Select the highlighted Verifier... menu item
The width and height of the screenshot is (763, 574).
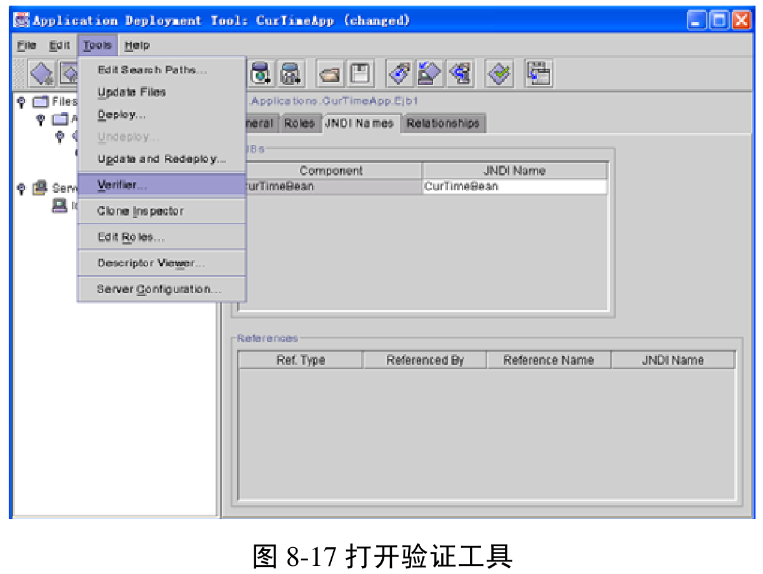[x=162, y=186]
